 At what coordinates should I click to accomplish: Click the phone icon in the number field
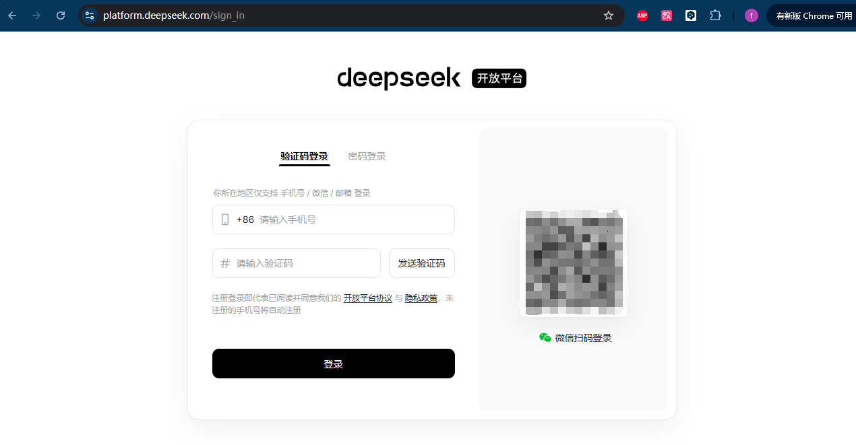225,219
